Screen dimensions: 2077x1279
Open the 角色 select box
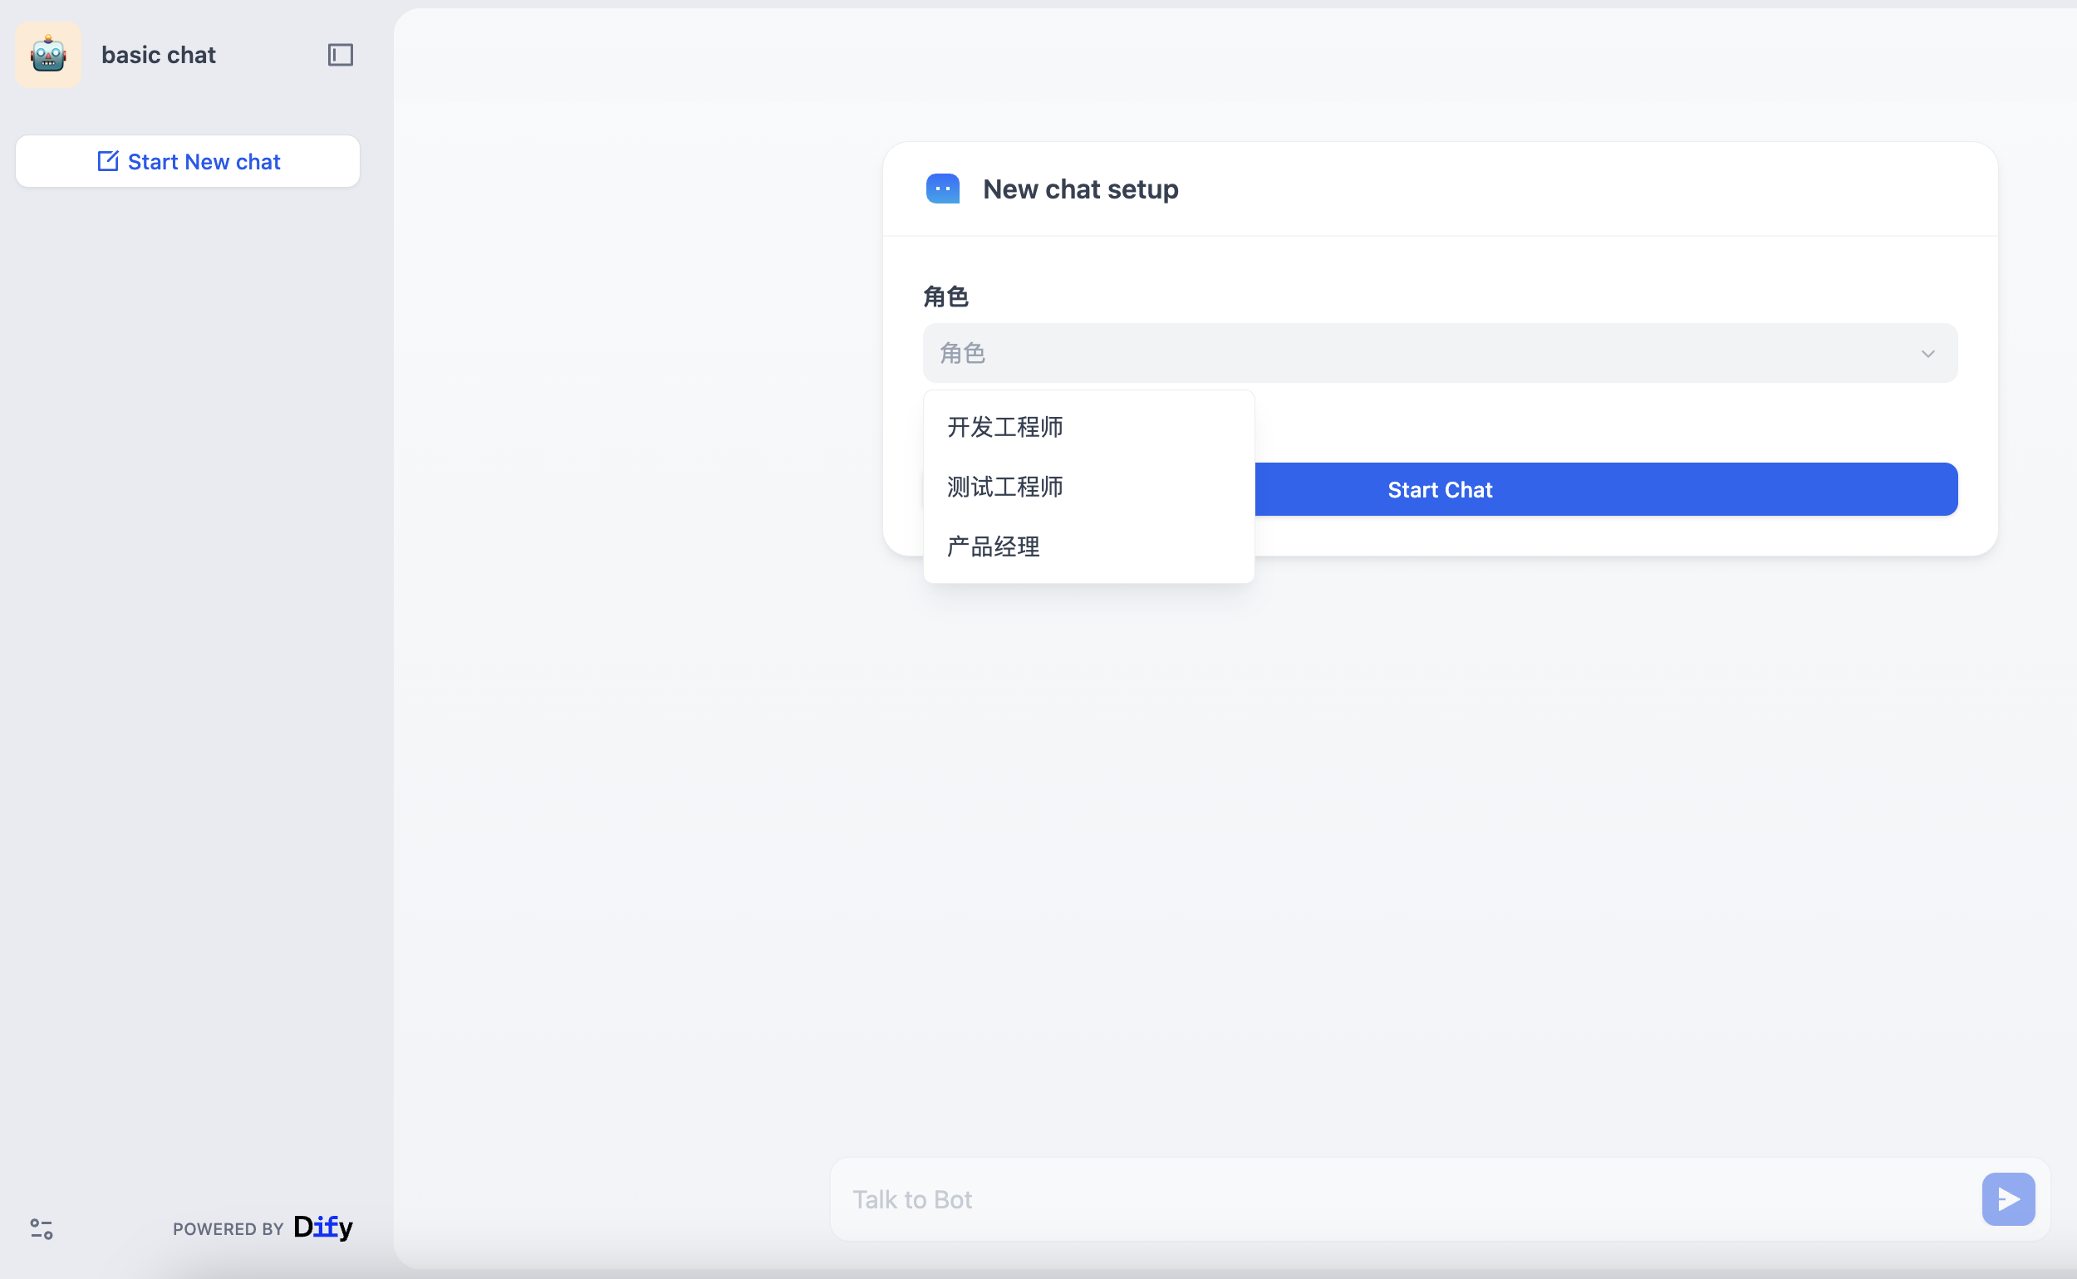1438,353
